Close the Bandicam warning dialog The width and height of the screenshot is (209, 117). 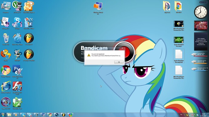122,48
